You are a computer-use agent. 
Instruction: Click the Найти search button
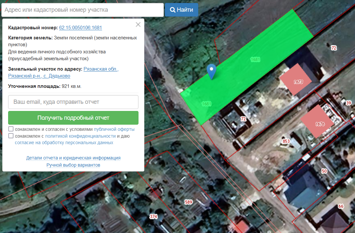pos(181,10)
